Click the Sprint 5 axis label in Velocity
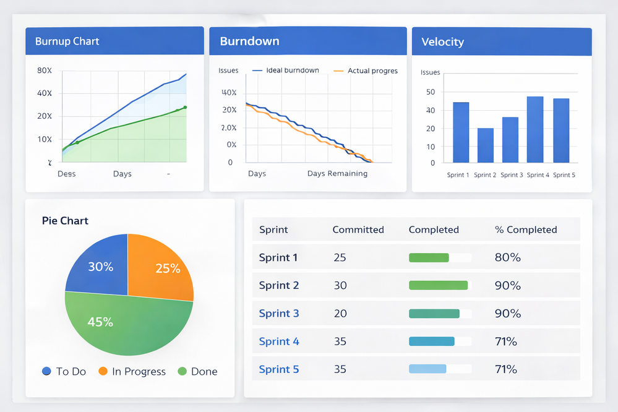Screen dimensions: 618x412 [x=564, y=175]
